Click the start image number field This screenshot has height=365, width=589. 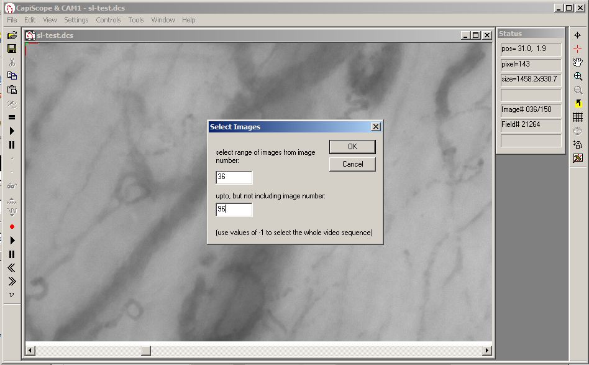coord(234,177)
